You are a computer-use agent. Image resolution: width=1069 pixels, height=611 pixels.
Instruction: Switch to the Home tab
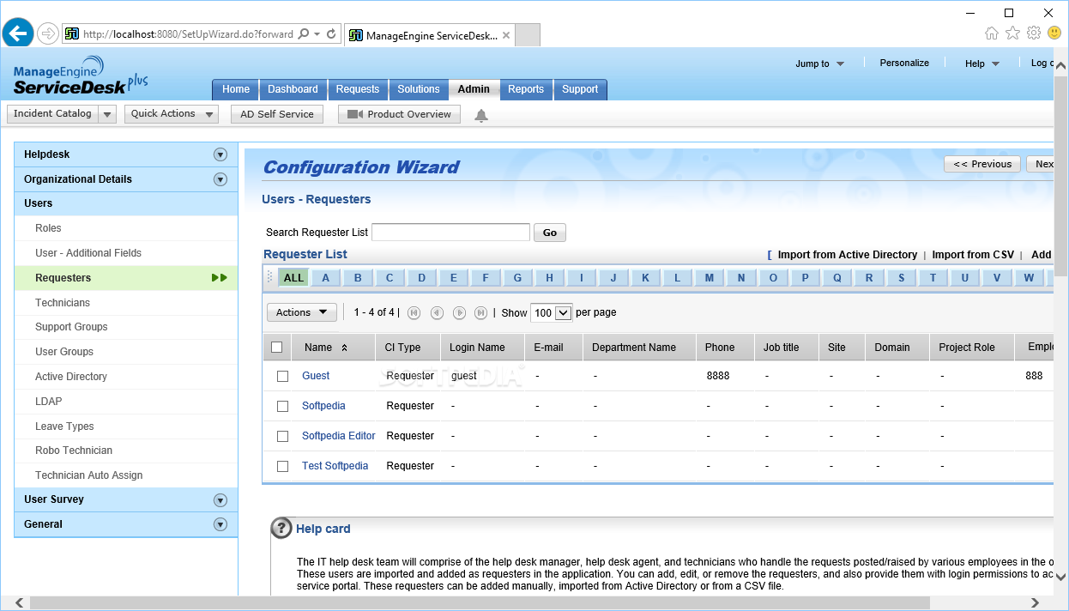click(236, 89)
